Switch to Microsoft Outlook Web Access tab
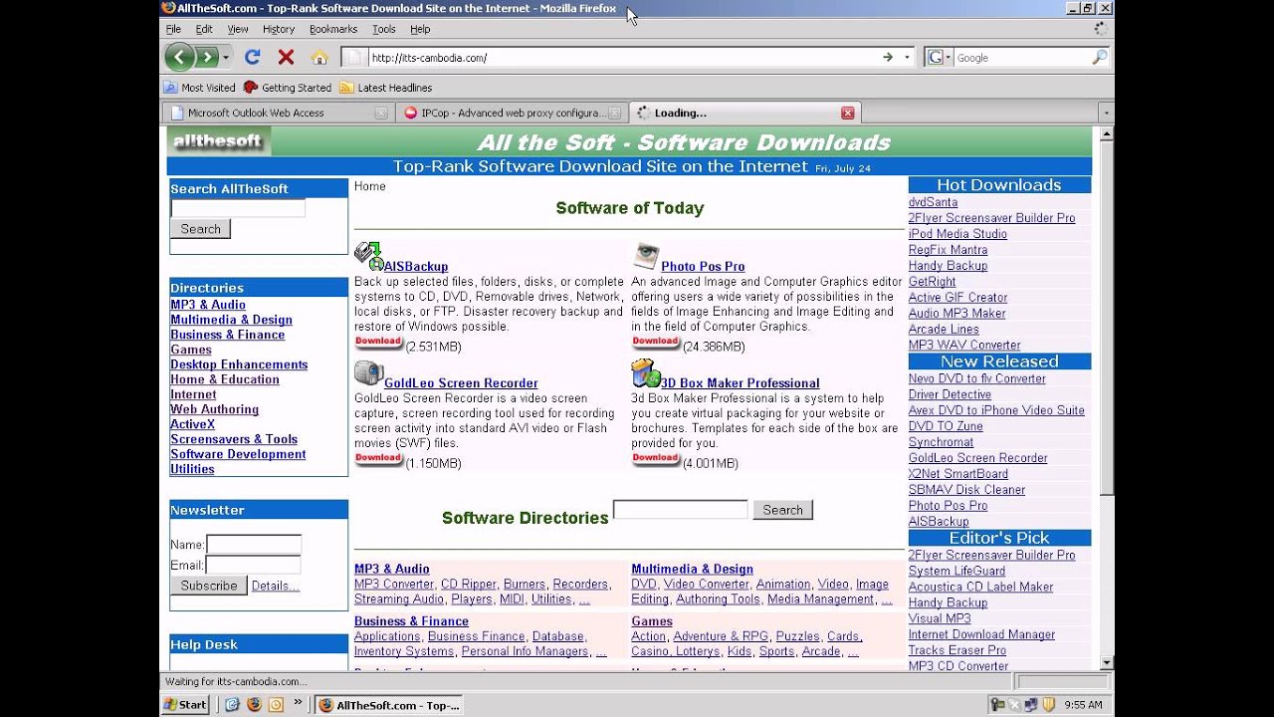The width and height of the screenshot is (1274, 717). (x=279, y=113)
